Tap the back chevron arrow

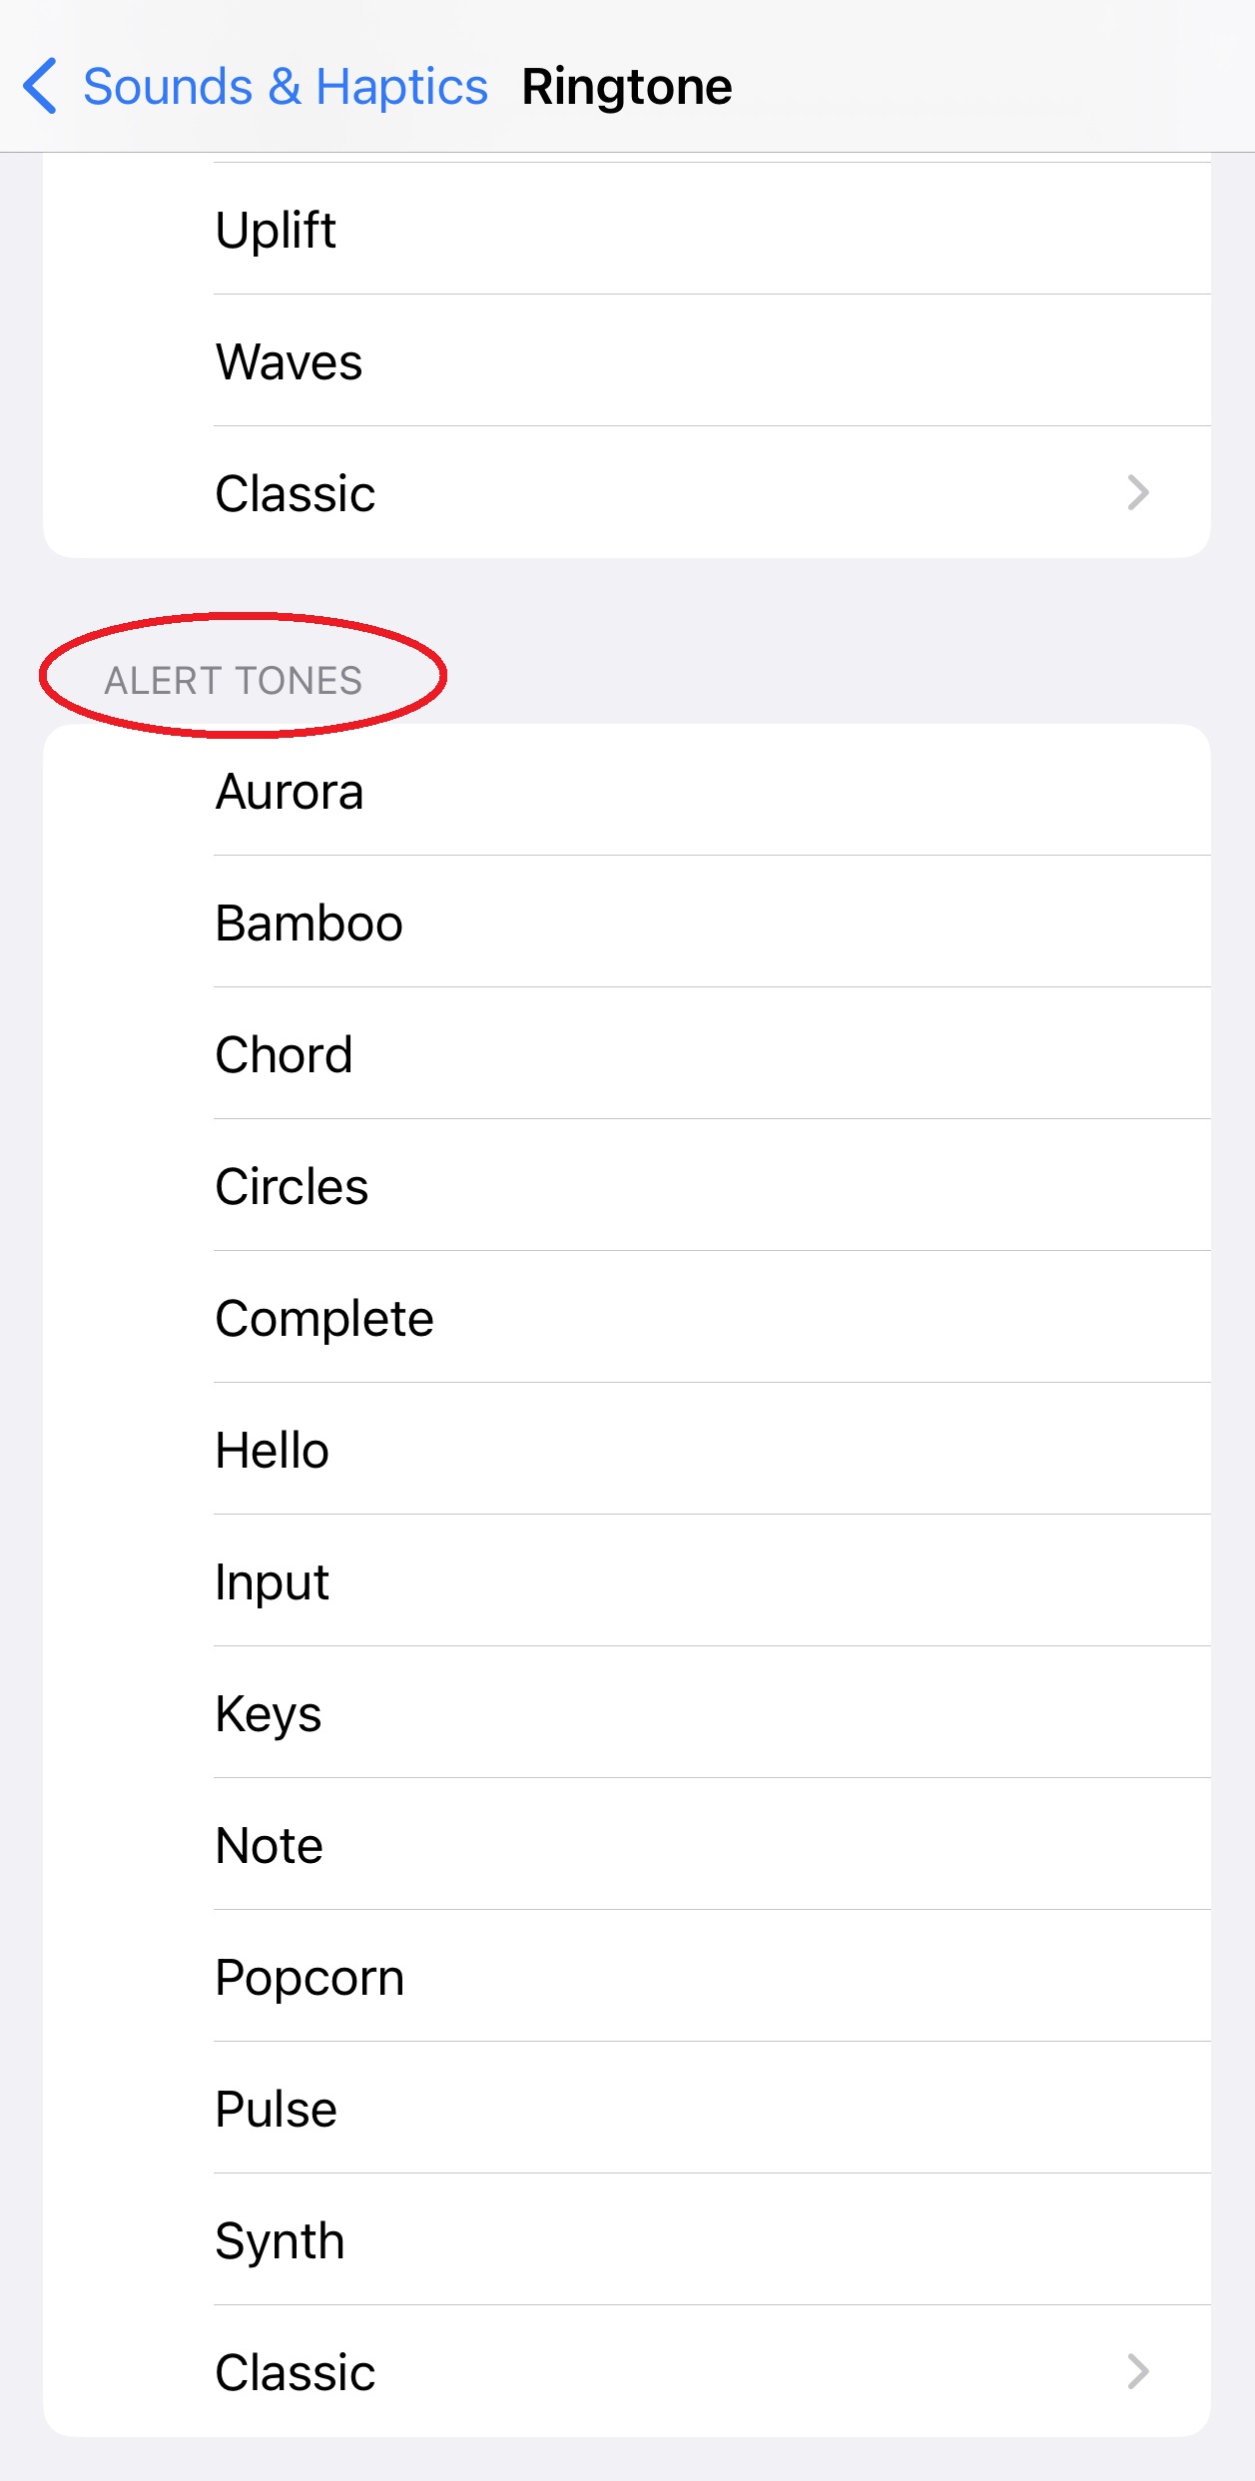click(x=42, y=85)
